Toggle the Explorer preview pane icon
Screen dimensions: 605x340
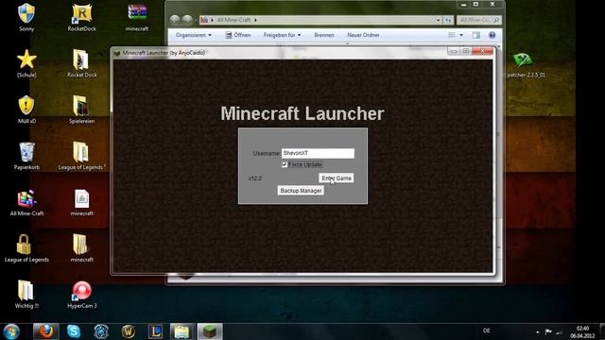click(476, 35)
